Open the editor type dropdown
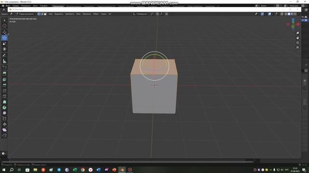Viewport: 309px width, 173px height. pyautogui.click(x=12, y=14)
